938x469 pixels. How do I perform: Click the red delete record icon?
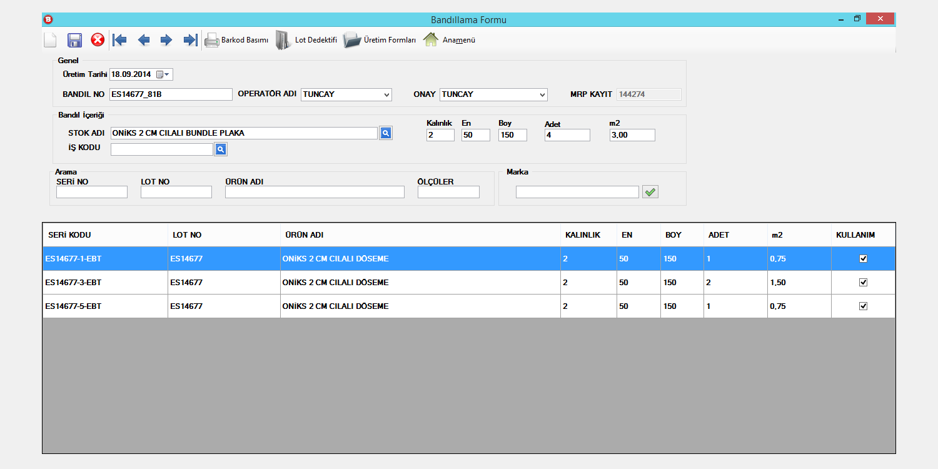tap(98, 40)
